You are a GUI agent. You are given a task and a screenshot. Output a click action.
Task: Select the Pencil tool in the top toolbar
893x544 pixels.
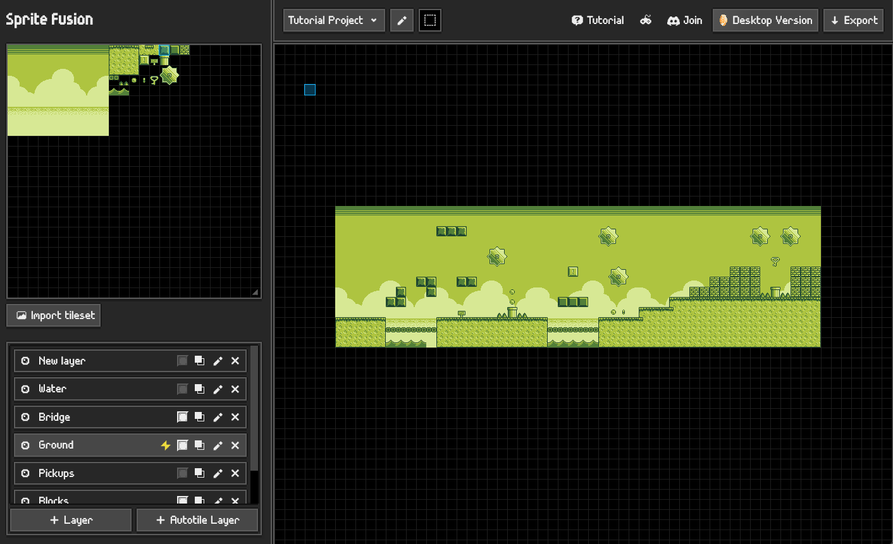click(402, 20)
